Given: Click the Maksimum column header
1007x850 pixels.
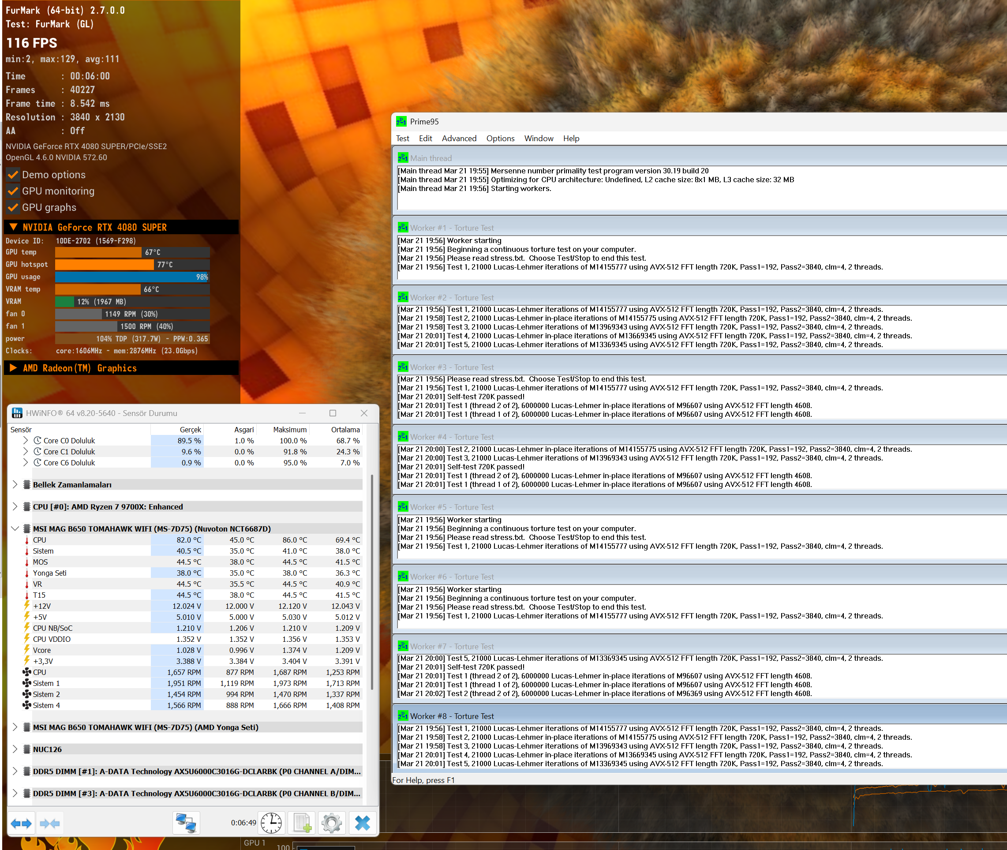Looking at the screenshot, I should [289, 430].
